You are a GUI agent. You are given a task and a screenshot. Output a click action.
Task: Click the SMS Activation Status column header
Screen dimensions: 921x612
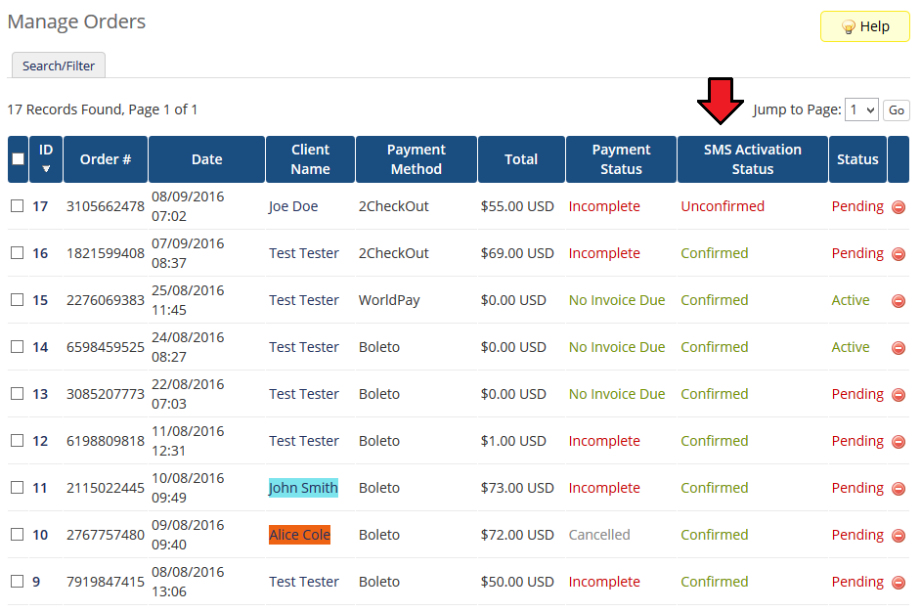tap(753, 159)
